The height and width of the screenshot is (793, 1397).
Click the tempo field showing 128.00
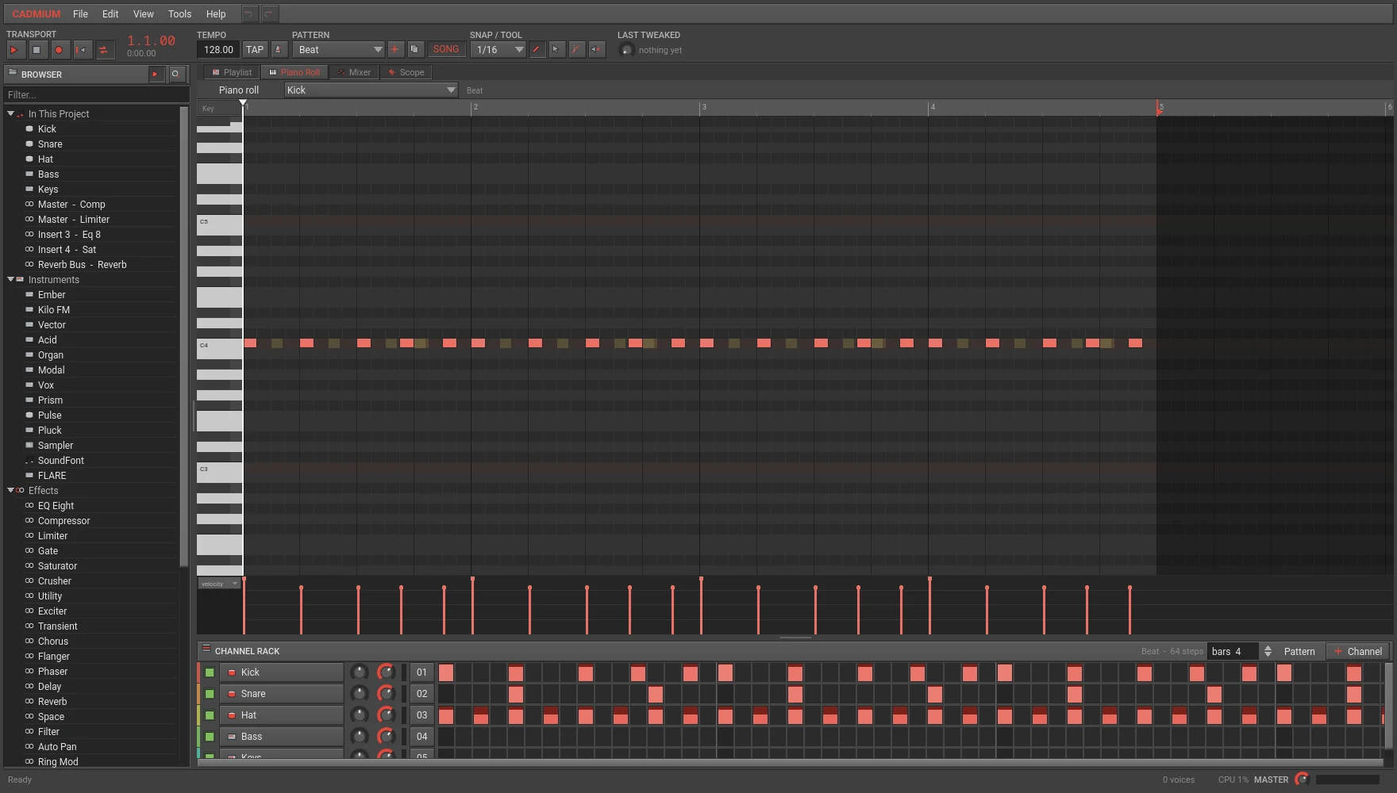[218, 49]
